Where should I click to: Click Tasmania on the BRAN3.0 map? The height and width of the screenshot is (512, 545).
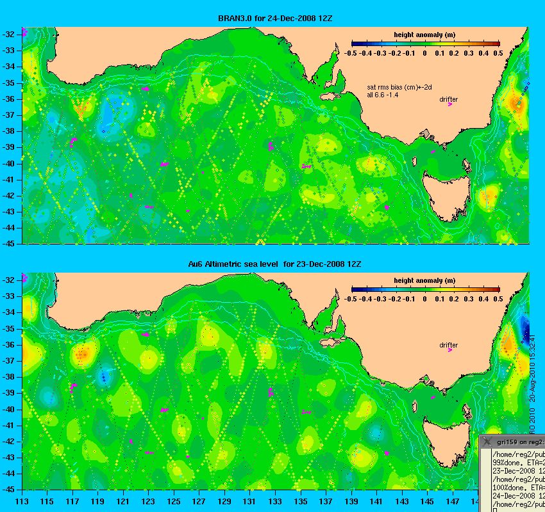[x=447, y=196]
